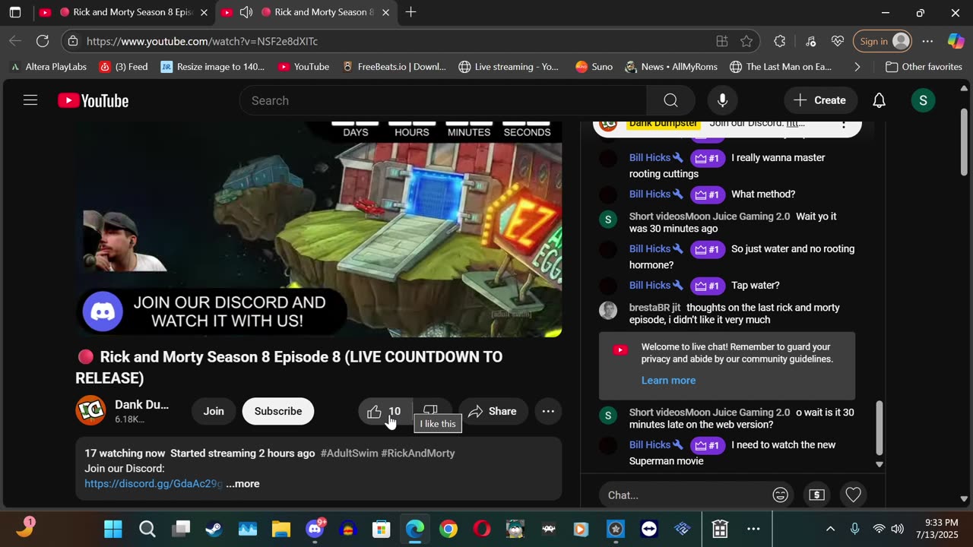Open Super Chat dollar icon

(816, 495)
